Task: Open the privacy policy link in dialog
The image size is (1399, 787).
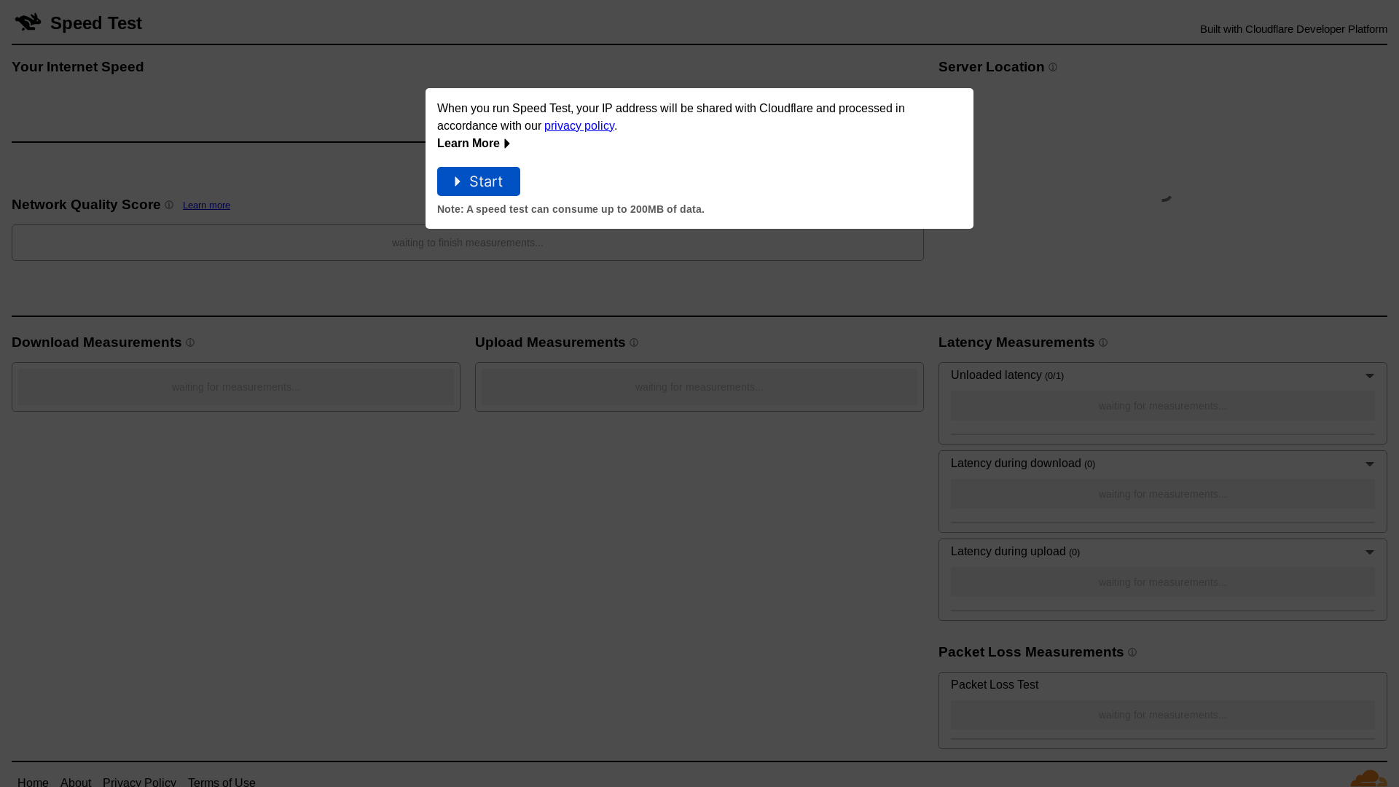Action: click(579, 125)
